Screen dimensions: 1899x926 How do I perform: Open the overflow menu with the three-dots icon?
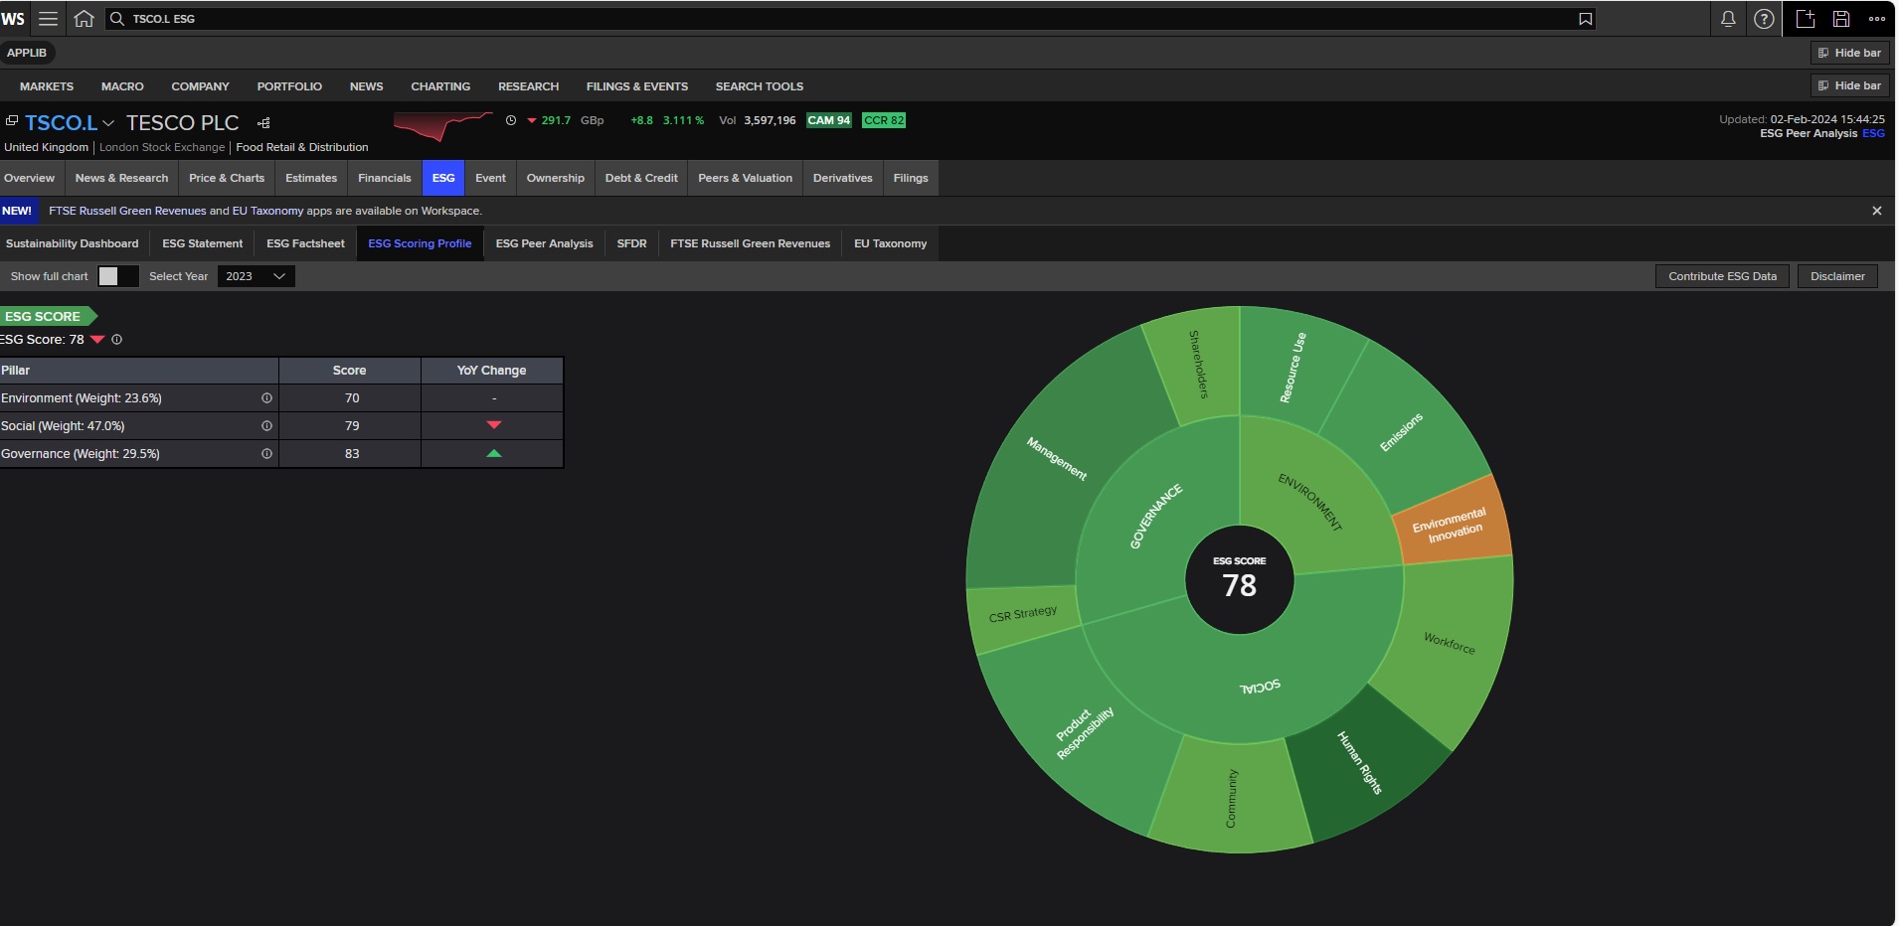(x=1878, y=18)
